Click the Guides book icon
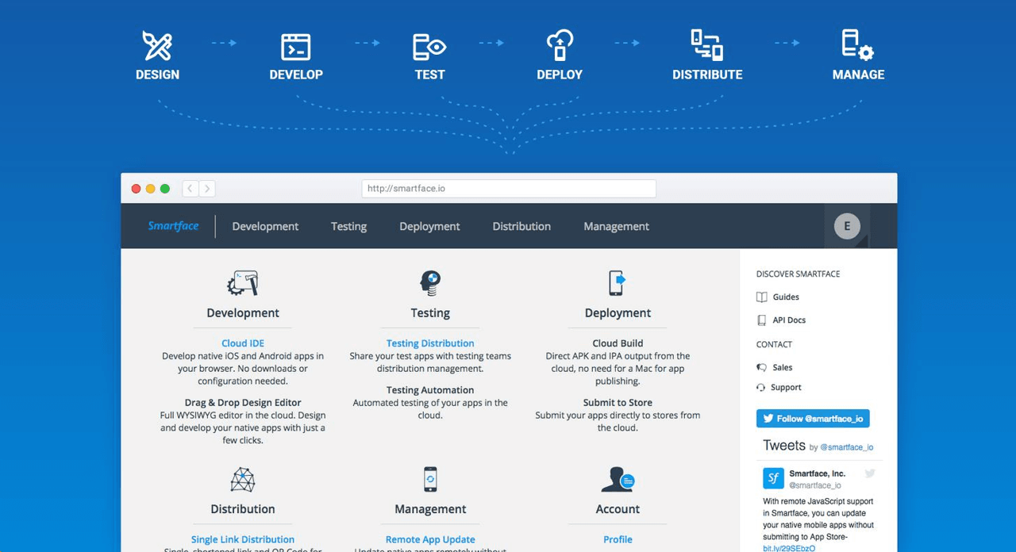The image size is (1016, 552). tap(762, 297)
